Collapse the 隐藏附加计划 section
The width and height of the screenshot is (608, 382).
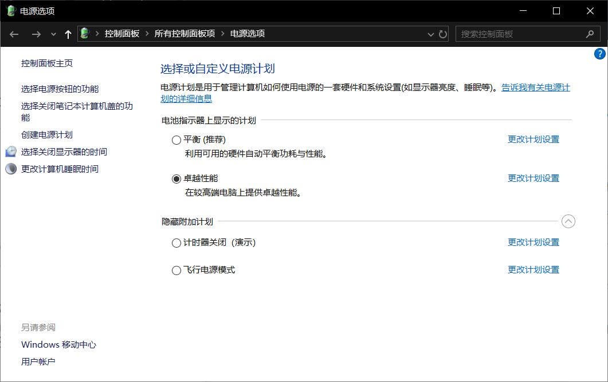tap(568, 221)
